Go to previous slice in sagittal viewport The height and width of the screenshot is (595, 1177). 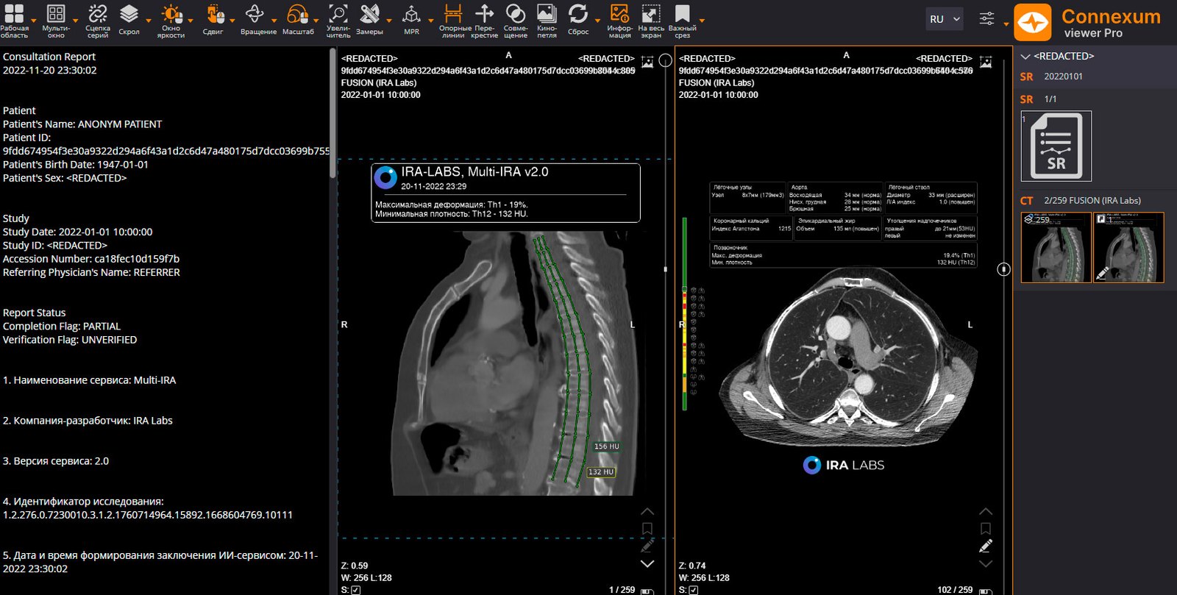(647, 511)
